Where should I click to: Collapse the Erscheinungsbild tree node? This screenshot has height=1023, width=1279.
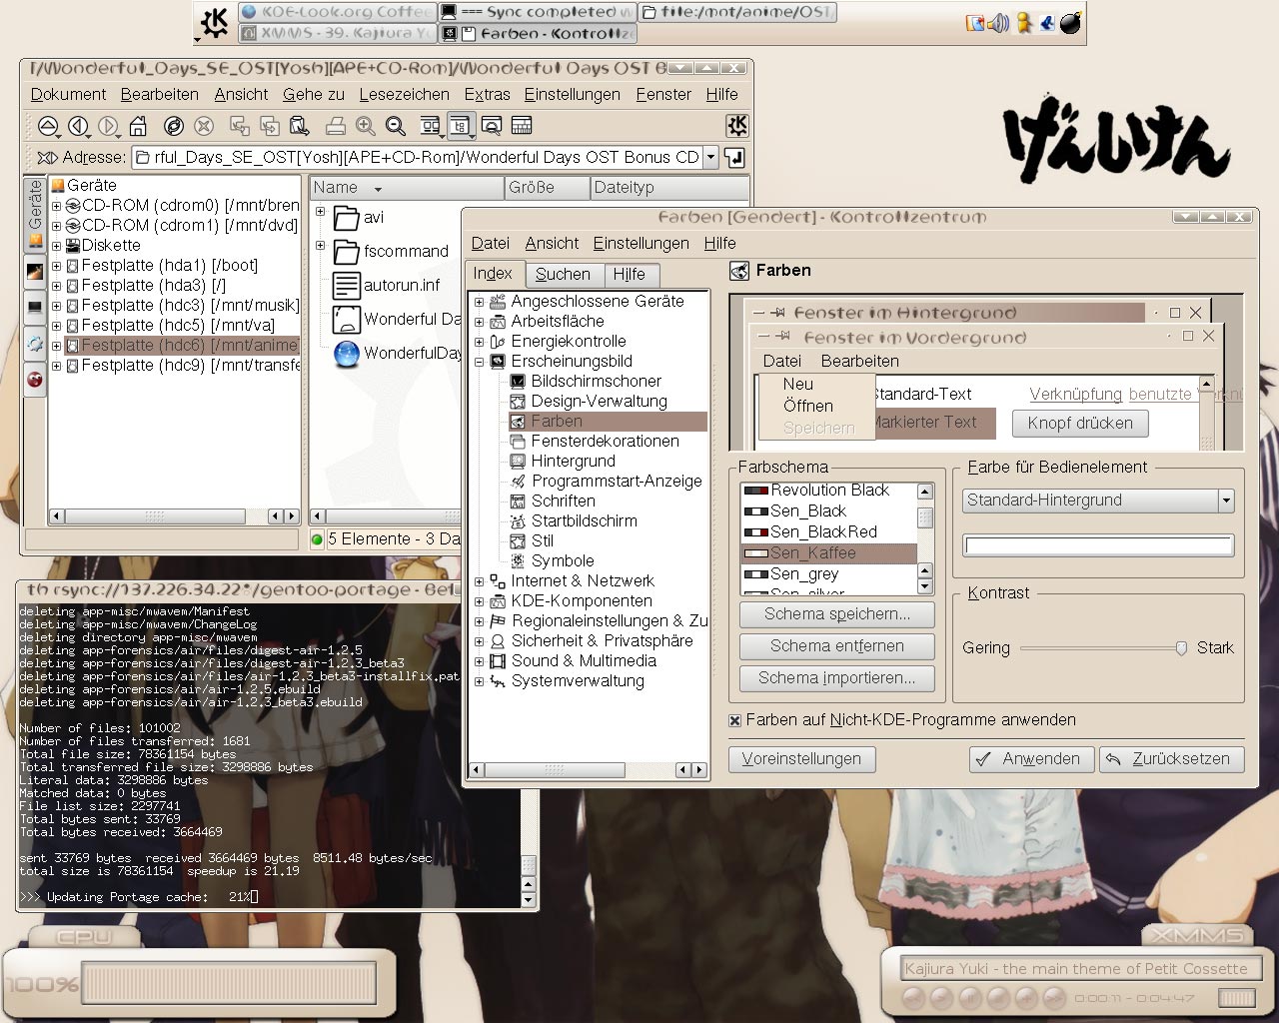(479, 362)
